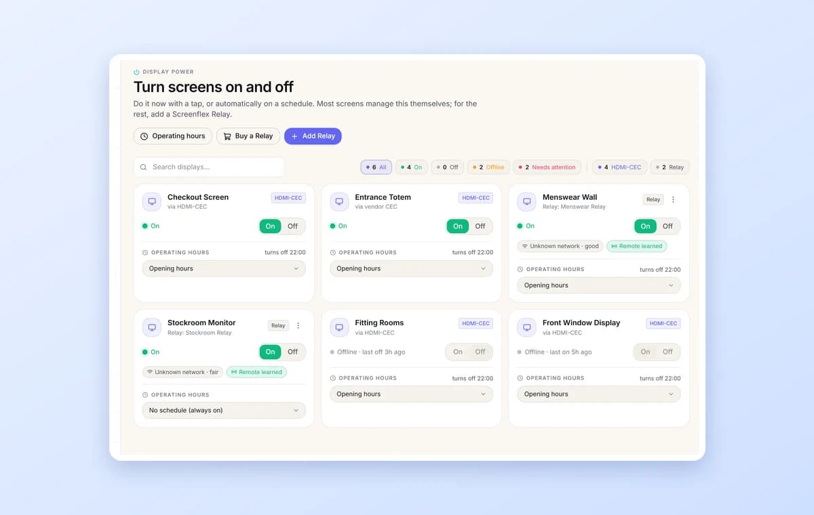The image size is (814, 515).
Task: Filter displays by On status
Action: click(411, 167)
